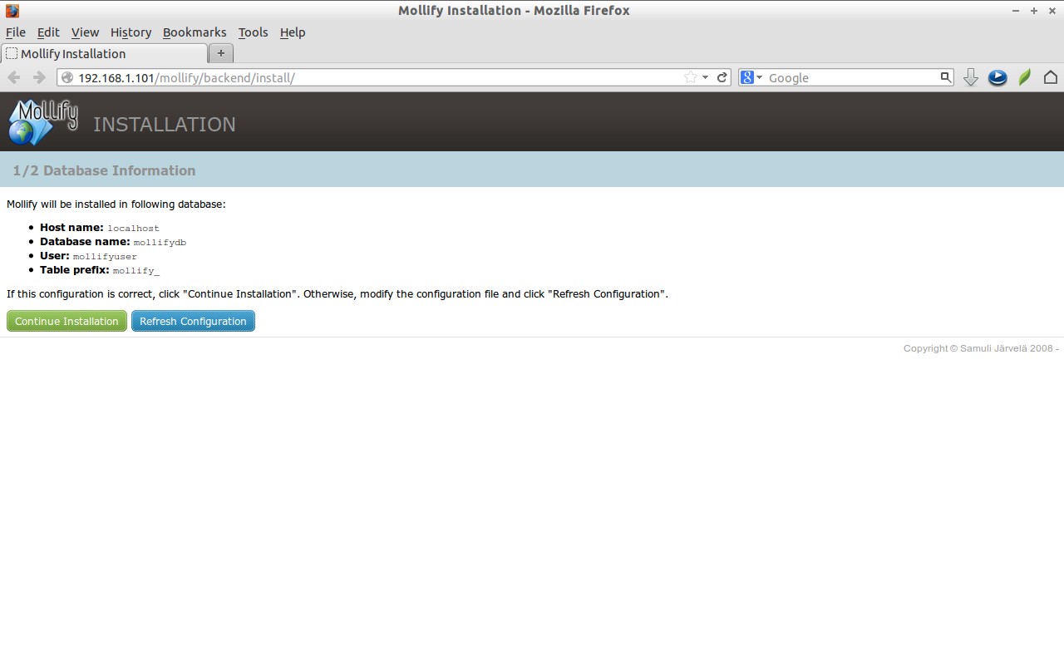Viewport: 1064px width, 645px height.
Task: Open the Google search engine selector dropdown
Action: point(751,77)
